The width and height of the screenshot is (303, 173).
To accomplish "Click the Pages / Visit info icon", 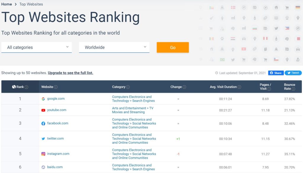I will pyautogui.click(x=269, y=89).
